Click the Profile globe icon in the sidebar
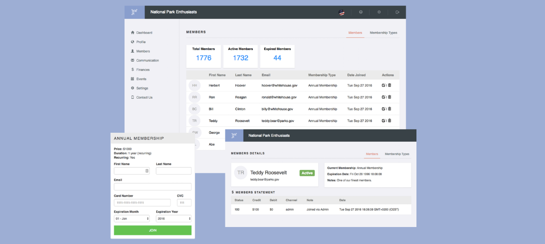Screen dimensions: 545x244 point(133,42)
